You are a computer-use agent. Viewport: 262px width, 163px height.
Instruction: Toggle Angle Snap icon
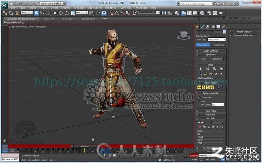(x=117, y=13)
